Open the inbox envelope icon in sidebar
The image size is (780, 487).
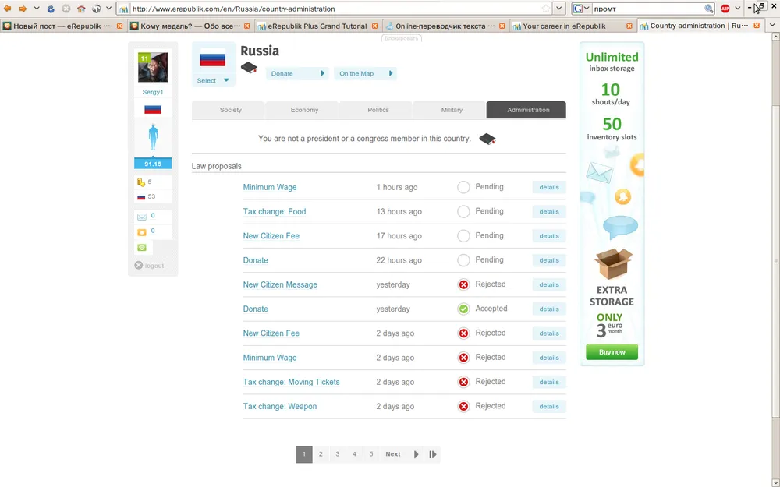pos(142,217)
